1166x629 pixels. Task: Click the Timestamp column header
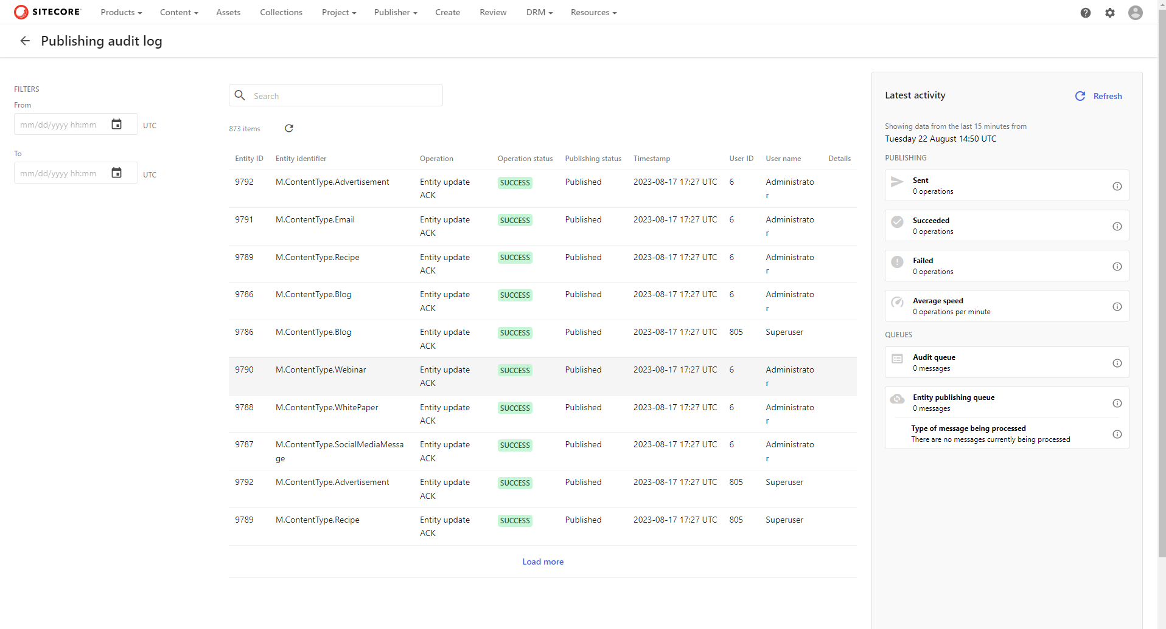tap(652, 159)
